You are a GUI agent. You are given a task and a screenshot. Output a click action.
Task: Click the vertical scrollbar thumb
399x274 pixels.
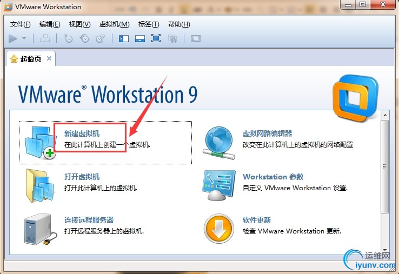tap(385, 166)
